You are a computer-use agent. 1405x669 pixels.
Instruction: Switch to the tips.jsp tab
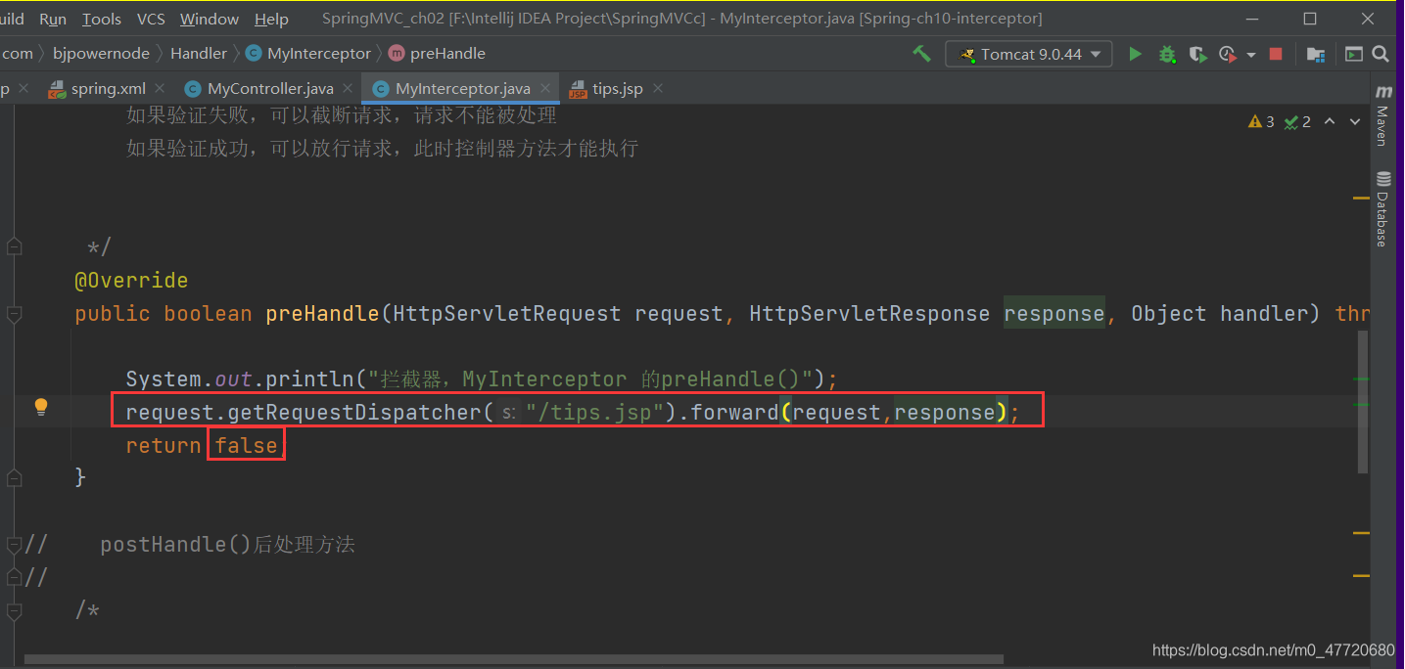point(618,88)
